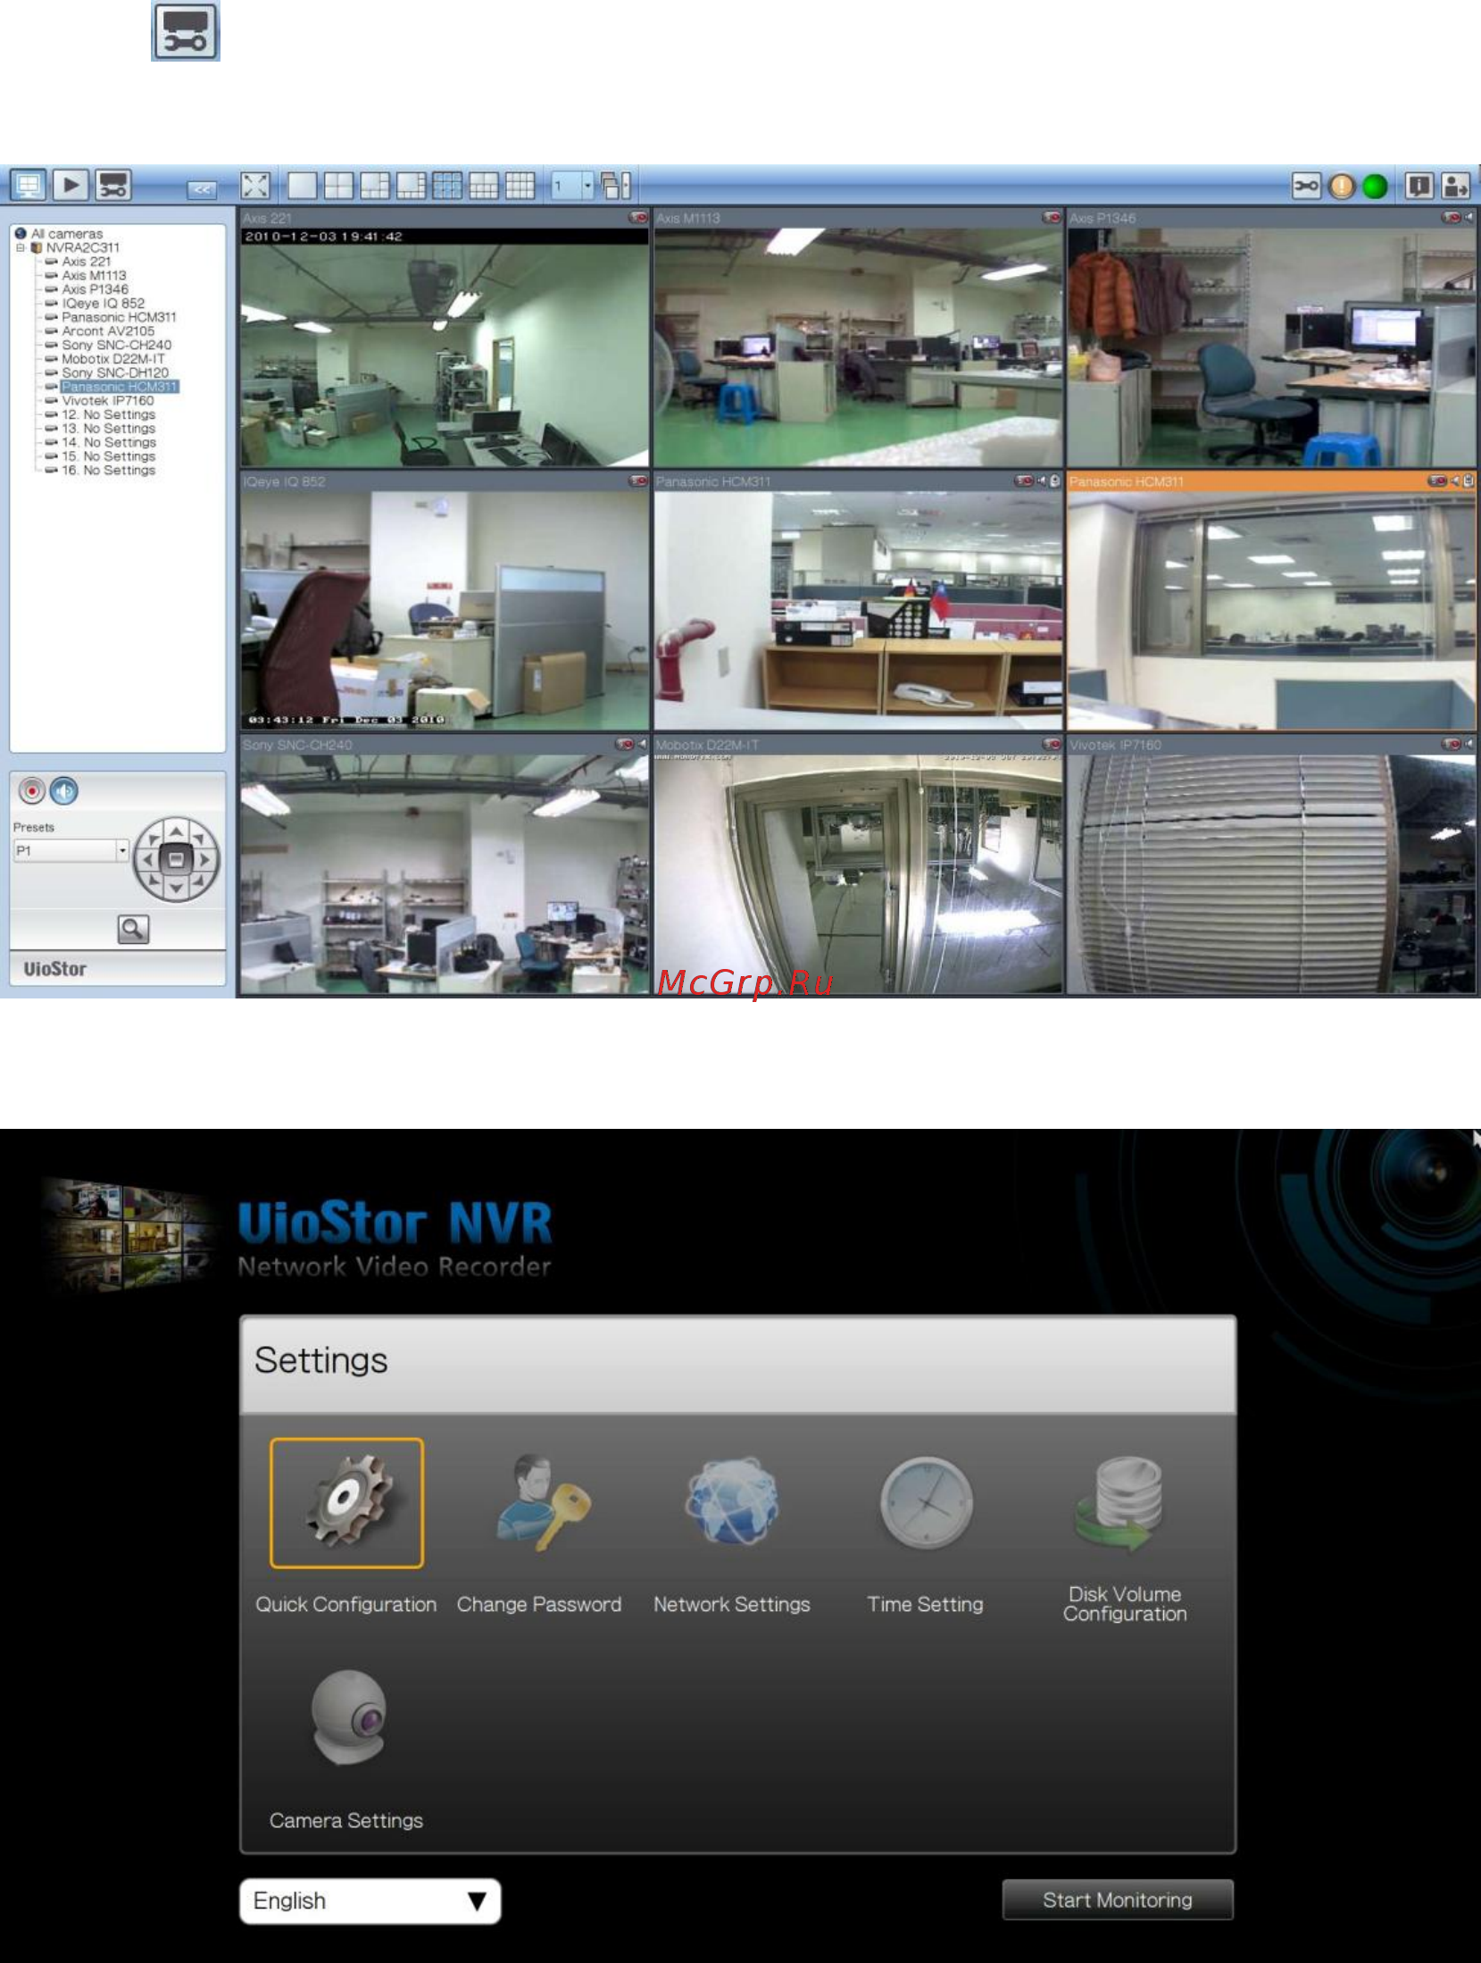
Task: Select the NVRA2C311 server in the tree
Action: 82,247
